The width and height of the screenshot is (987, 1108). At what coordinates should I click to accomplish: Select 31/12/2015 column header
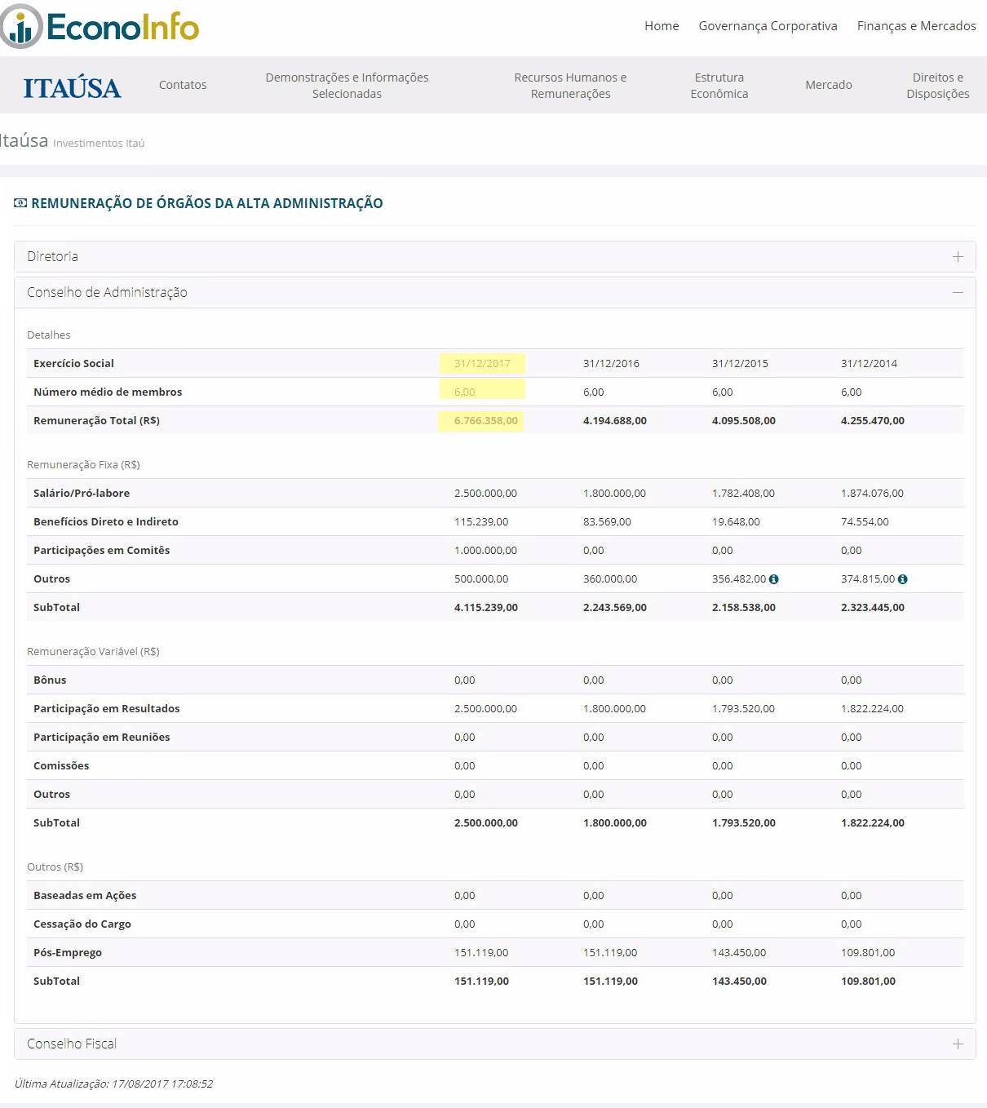(x=740, y=364)
